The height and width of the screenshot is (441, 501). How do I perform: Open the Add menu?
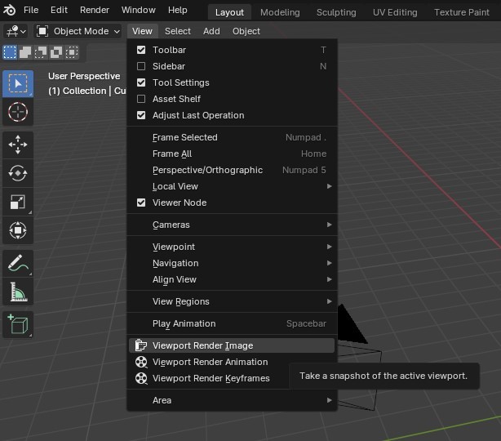[211, 31]
